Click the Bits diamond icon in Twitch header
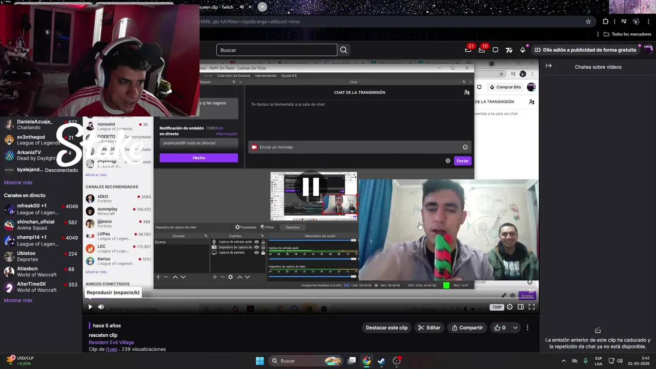The height and width of the screenshot is (369, 656). point(523,50)
